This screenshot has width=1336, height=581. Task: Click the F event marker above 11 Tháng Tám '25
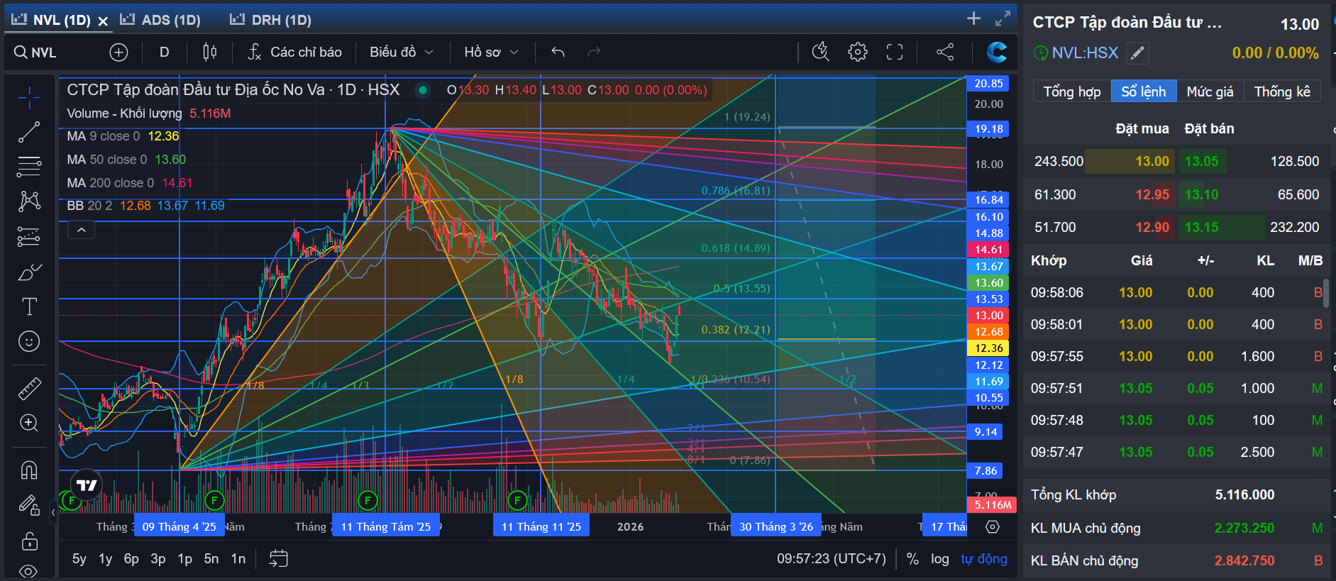tap(368, 500)
